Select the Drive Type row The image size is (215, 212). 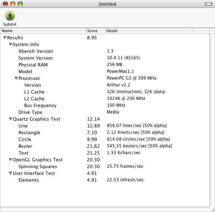[x=30, y=112]
